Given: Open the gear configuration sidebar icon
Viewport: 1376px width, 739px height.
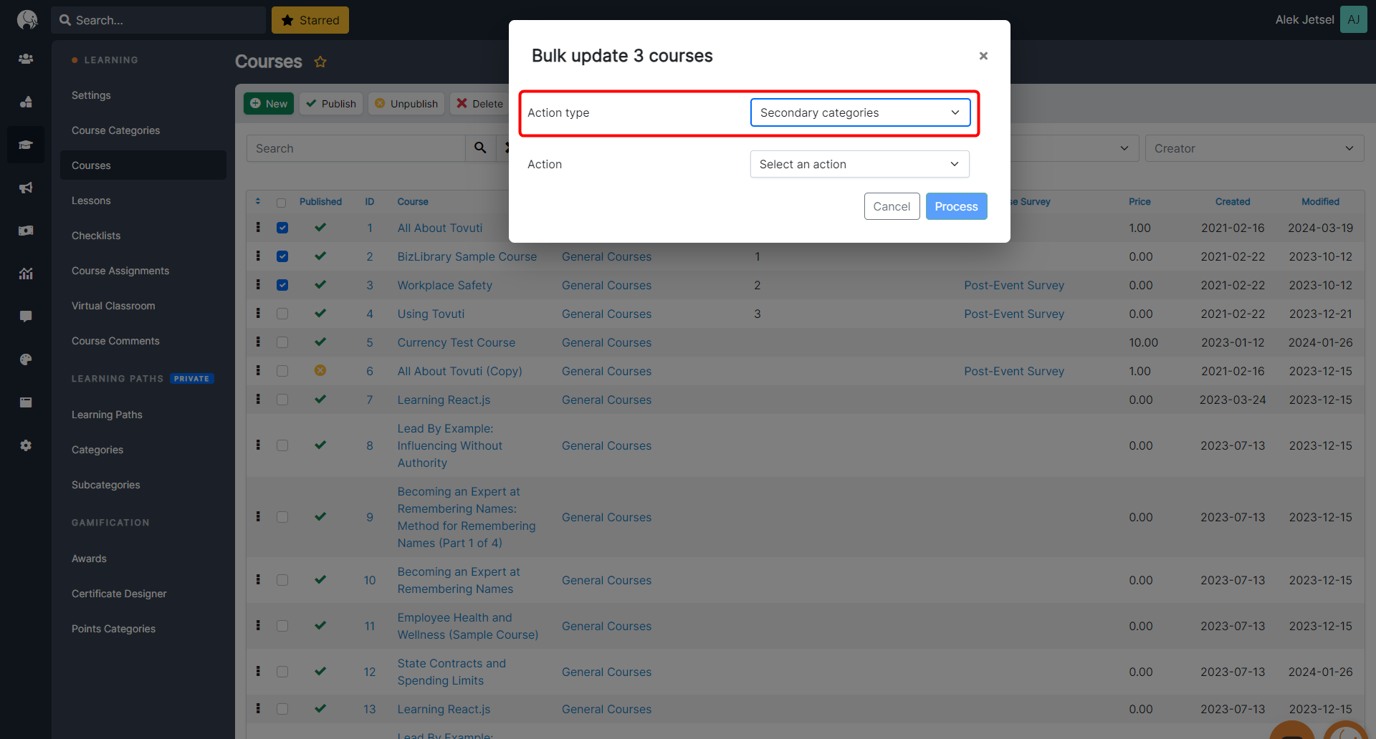Looking at the screenshot, I should [26, 445].
